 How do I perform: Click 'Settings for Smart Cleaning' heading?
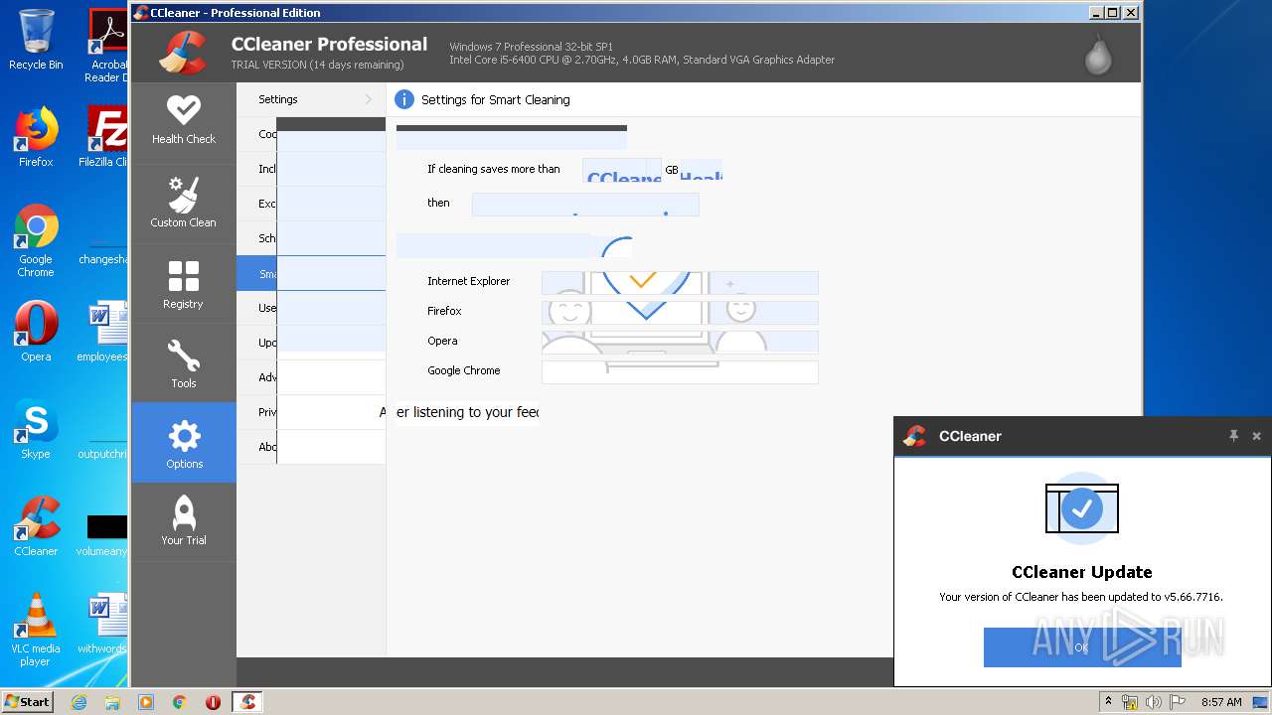[496, 99]
